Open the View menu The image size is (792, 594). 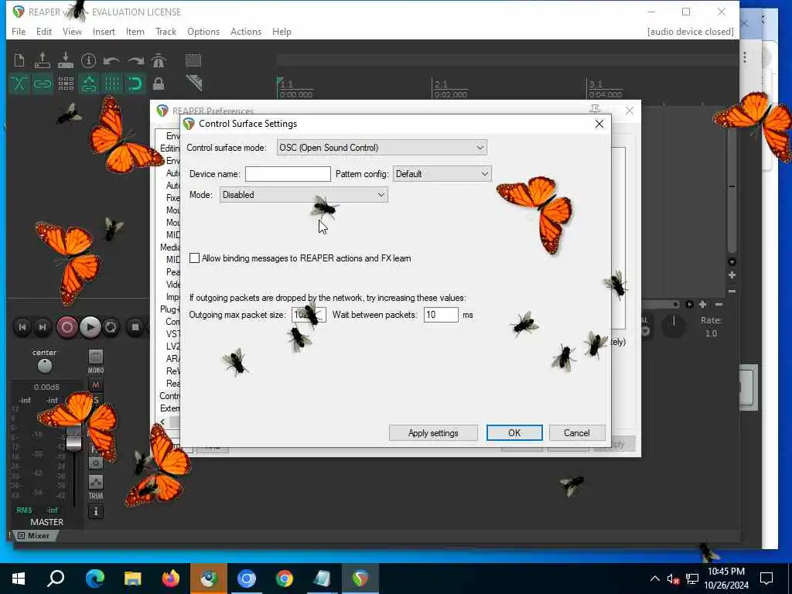(x=72, y=31)
